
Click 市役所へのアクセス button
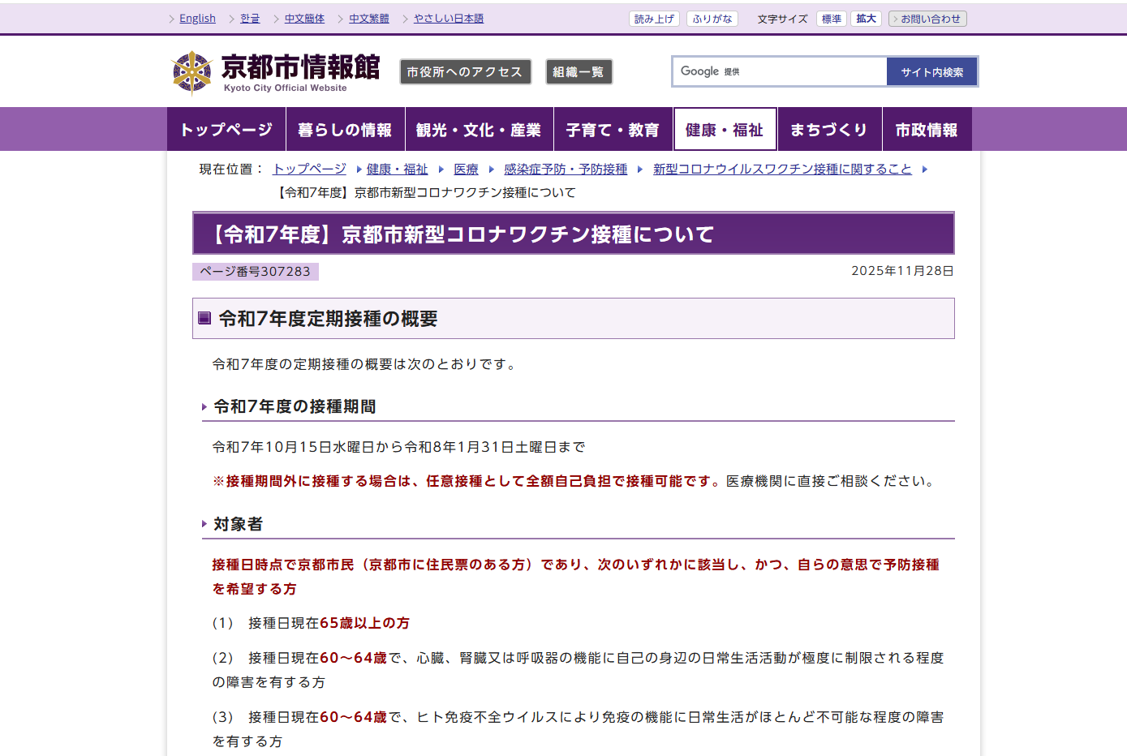(465, 72)
